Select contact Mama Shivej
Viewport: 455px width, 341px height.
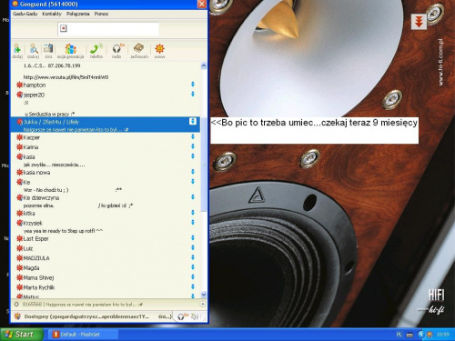[38, 277]
